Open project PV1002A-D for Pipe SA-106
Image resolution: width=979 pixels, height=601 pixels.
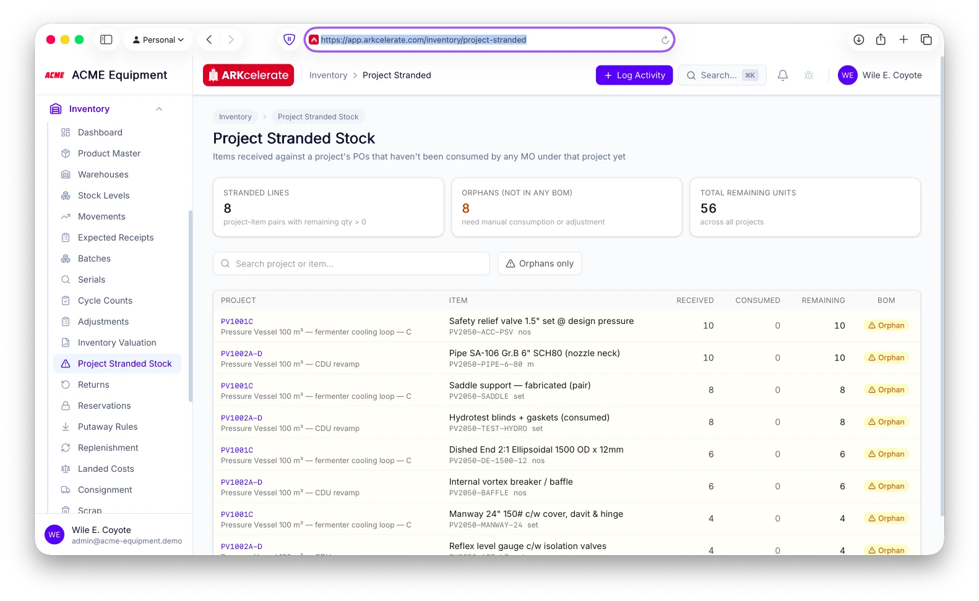[x=241, y=354]
